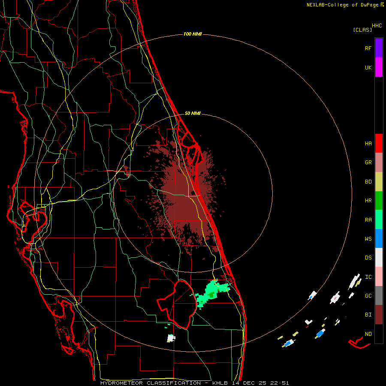Click the "HA" legend label
This screenshot has height=386, width=386.
pos(368,143)
